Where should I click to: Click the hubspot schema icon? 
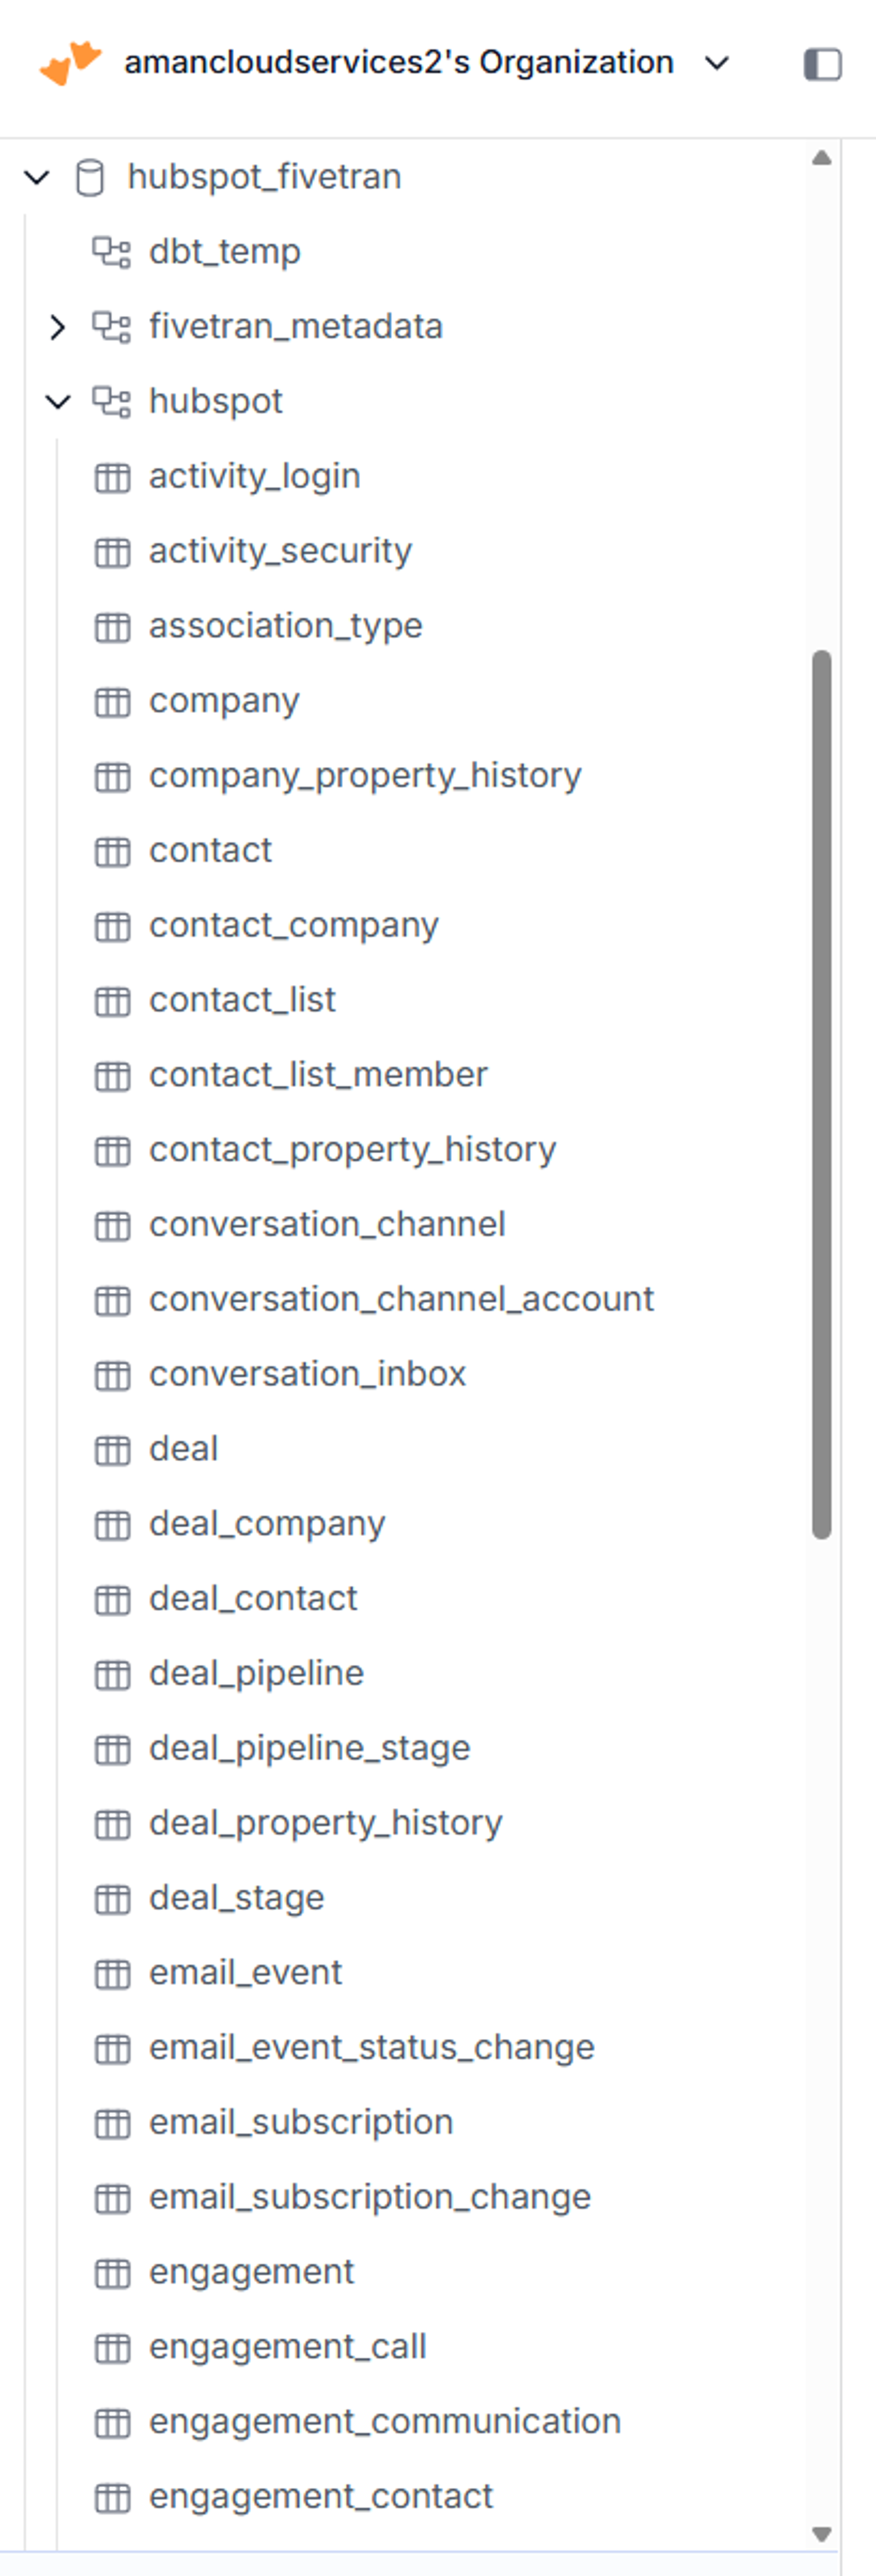[x=111, y=402]
